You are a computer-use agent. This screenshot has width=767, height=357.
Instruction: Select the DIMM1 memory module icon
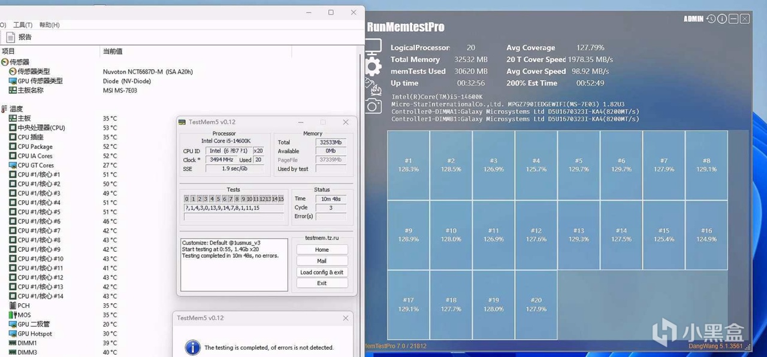(x=13, y=343)
